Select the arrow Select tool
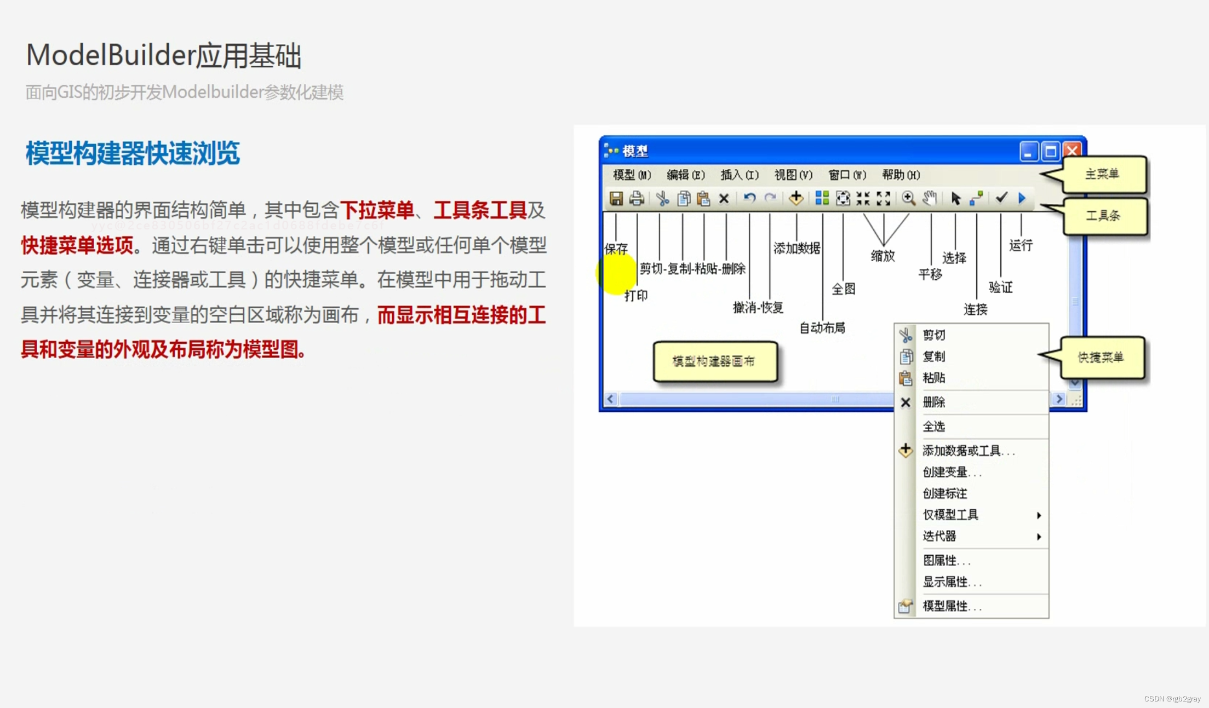The image size is (1209, 708). (956, 198)
